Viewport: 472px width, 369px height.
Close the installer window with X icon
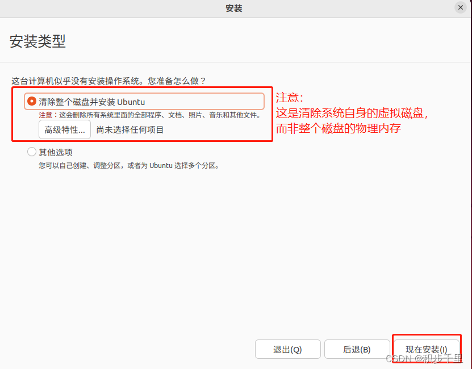460,7
